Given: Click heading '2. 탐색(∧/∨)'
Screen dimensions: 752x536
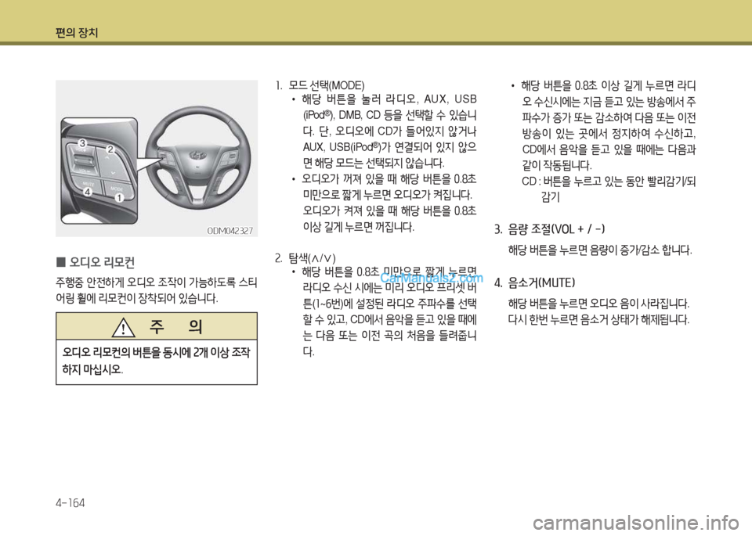Looking at the screenshot, I should point(305,258).
